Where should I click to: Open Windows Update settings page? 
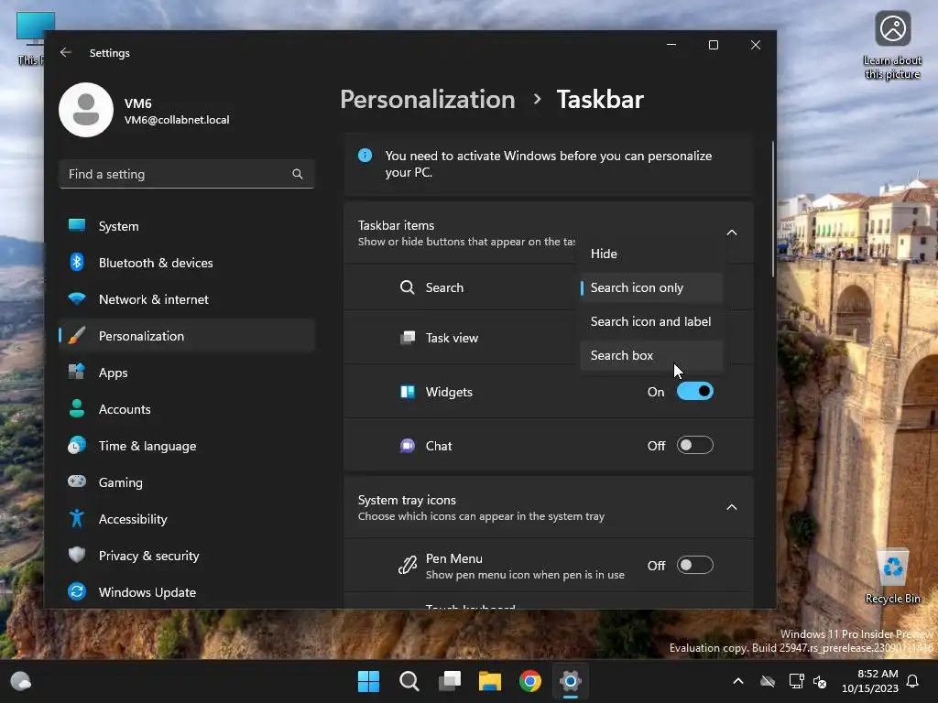[187, 592]
